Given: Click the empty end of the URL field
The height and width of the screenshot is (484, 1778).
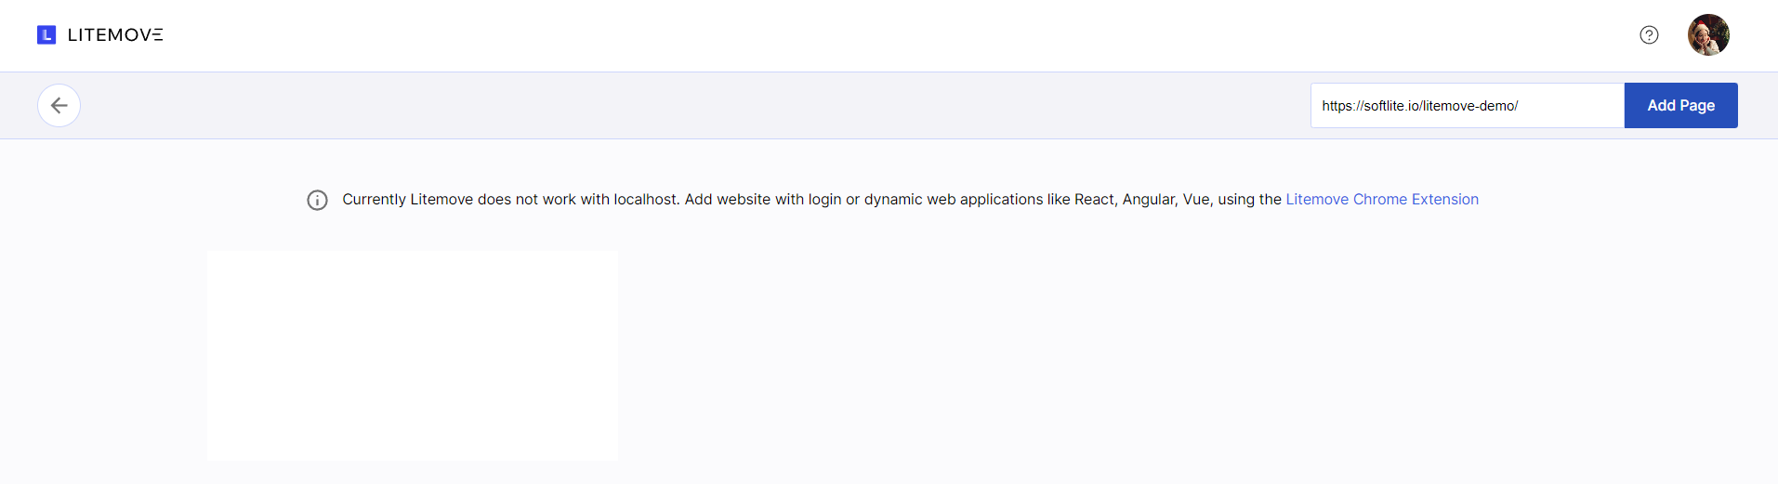Looking at the screenshot, I should (1580, 106).
